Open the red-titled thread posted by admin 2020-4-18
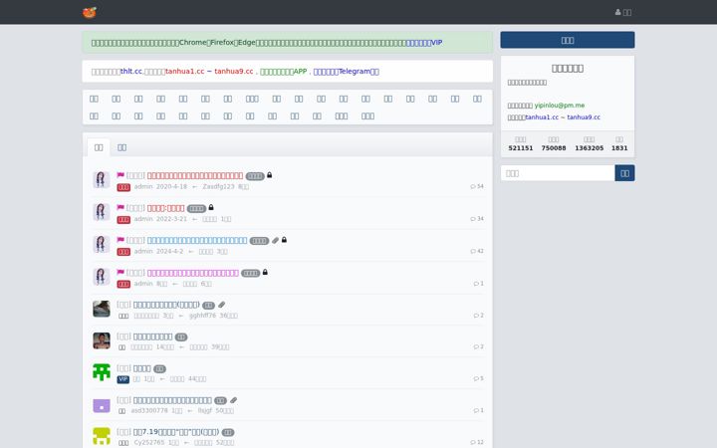This screenshot has height=448, width=717. coord(195,175)
